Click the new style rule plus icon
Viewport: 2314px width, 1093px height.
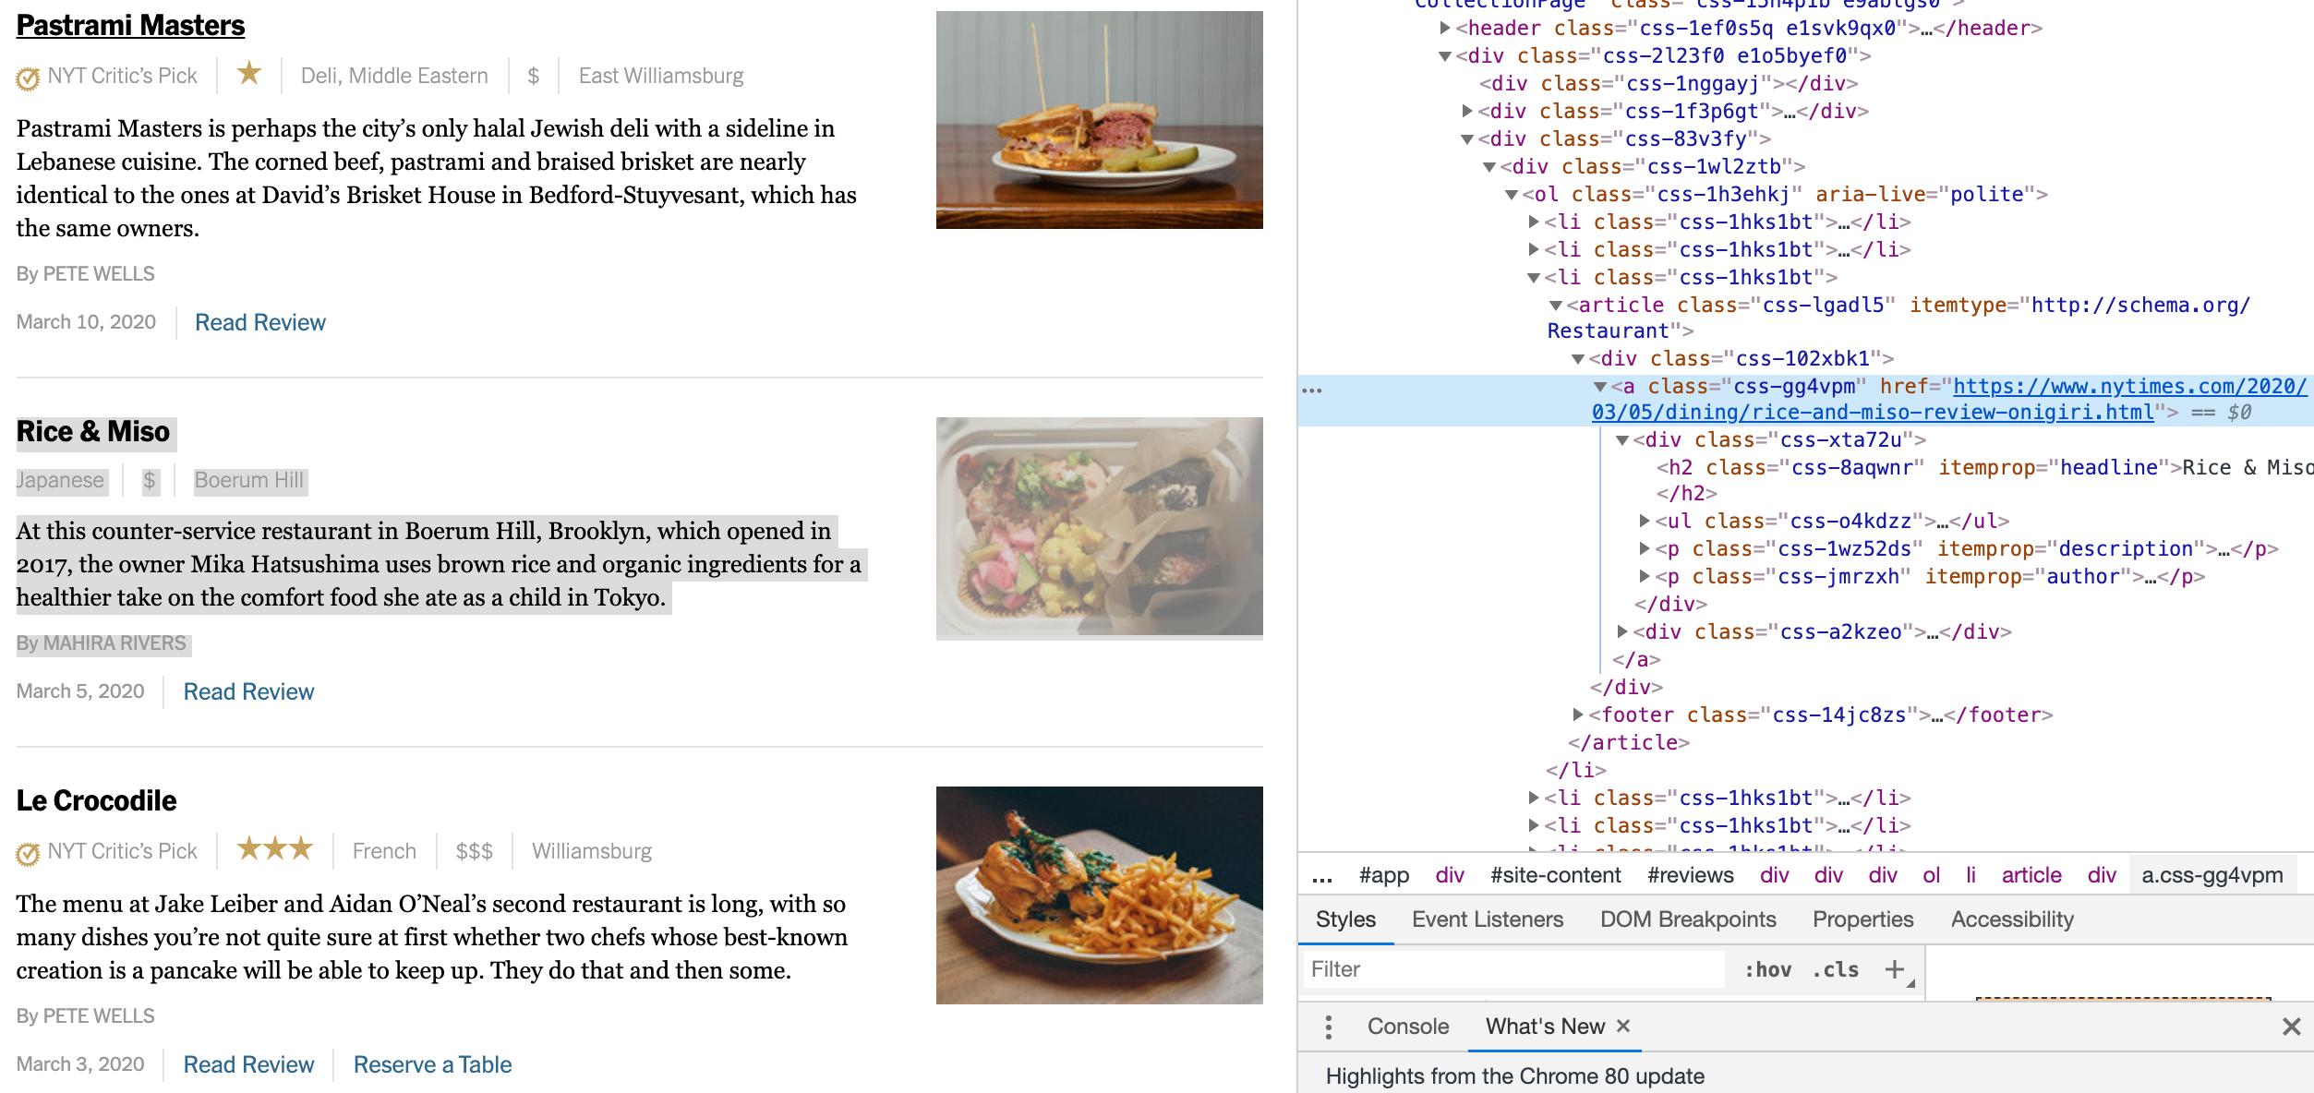click(x=1895, y=969)
